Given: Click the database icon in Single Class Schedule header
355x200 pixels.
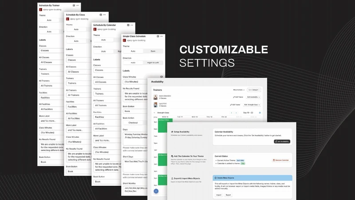Looking at the screenshot, I should click(158, 36).
